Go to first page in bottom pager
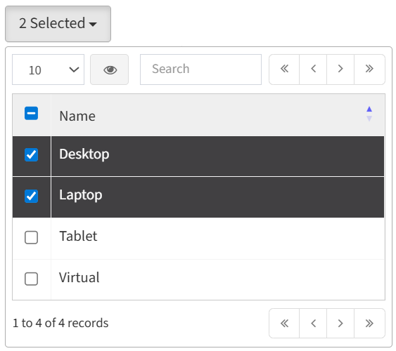Viewport: 396px width, 351px height. [x=284, y=324]
